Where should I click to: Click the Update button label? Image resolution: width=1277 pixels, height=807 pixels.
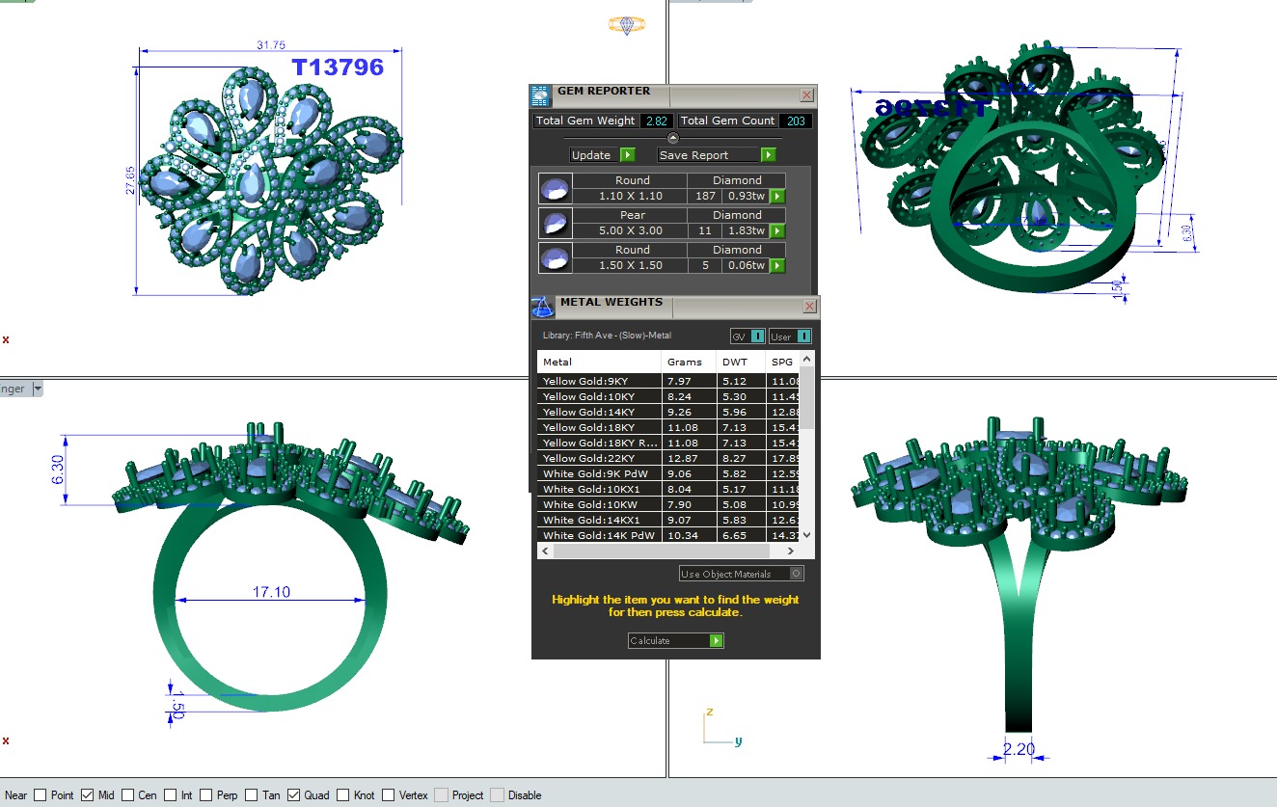pos(591,155)
